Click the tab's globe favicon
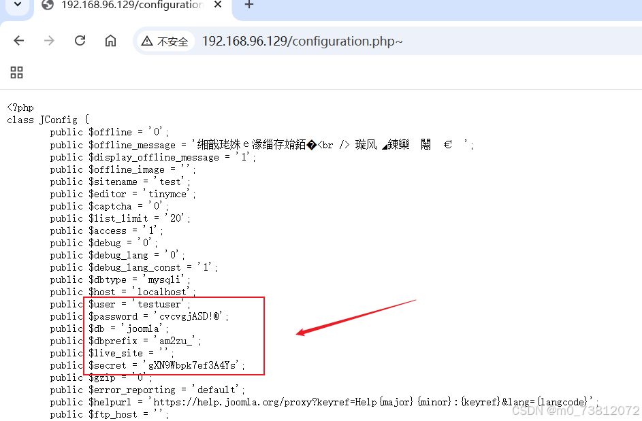The width and height of the screenshot is (642, 421). pos(48,5)
